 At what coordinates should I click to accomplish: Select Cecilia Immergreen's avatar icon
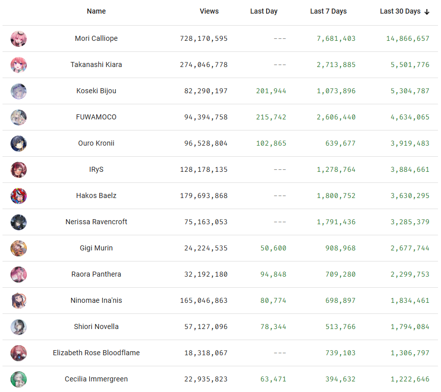tap(19, 379)
